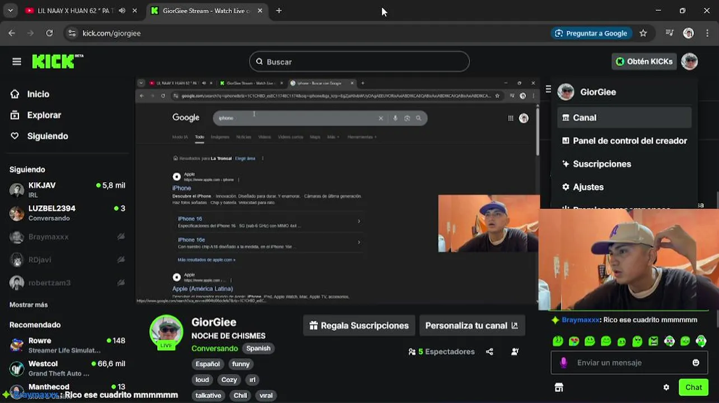Click the 5 Espectadores viewer count
719x403 pixels.
441,352
